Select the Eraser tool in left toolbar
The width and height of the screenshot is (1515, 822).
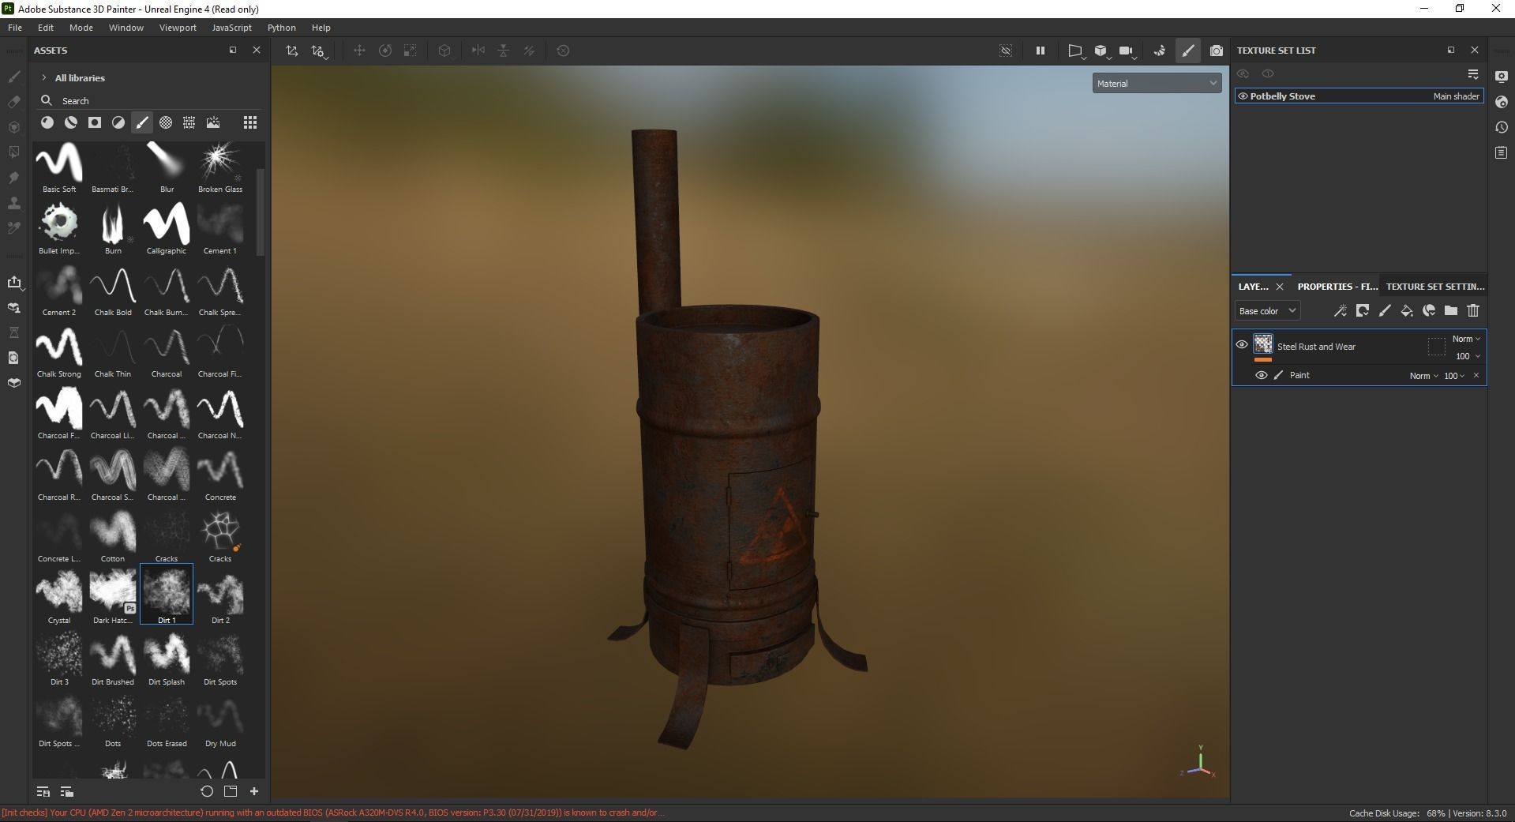pyautogui.click(x=13, y=102)
